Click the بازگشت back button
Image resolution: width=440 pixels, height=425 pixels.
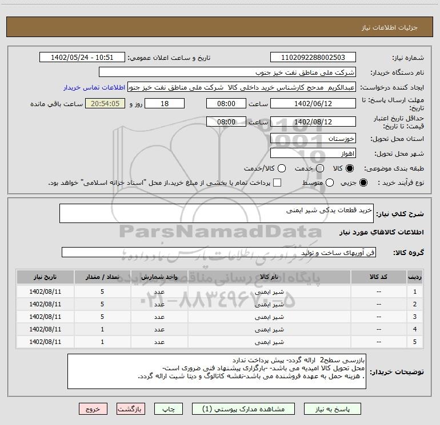coord(131,409)
